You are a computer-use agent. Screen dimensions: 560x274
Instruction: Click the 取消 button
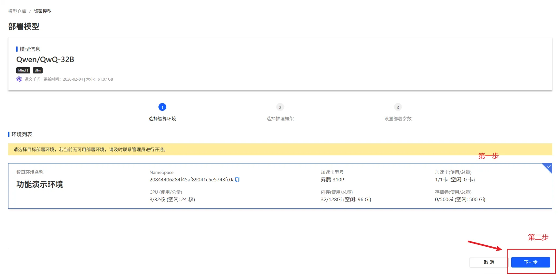tap(489, 262)
